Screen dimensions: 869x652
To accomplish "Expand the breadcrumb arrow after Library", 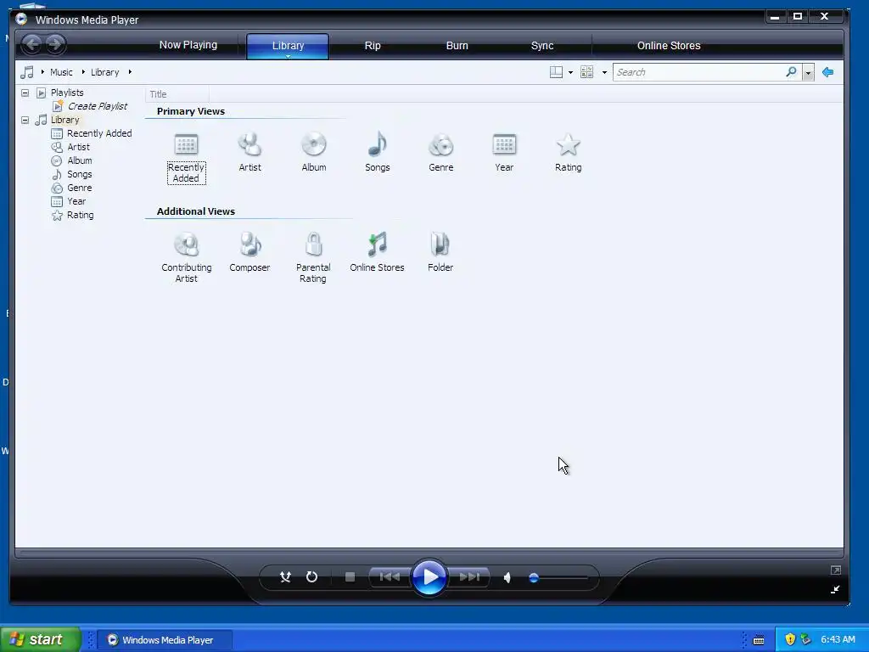I will tap(130, 72).
